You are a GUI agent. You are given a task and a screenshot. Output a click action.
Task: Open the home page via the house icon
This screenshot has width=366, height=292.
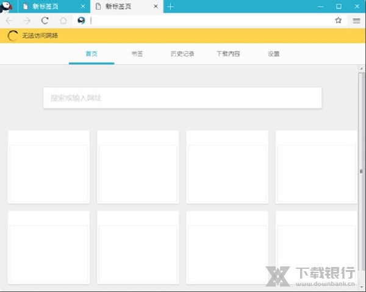[63, 20]
